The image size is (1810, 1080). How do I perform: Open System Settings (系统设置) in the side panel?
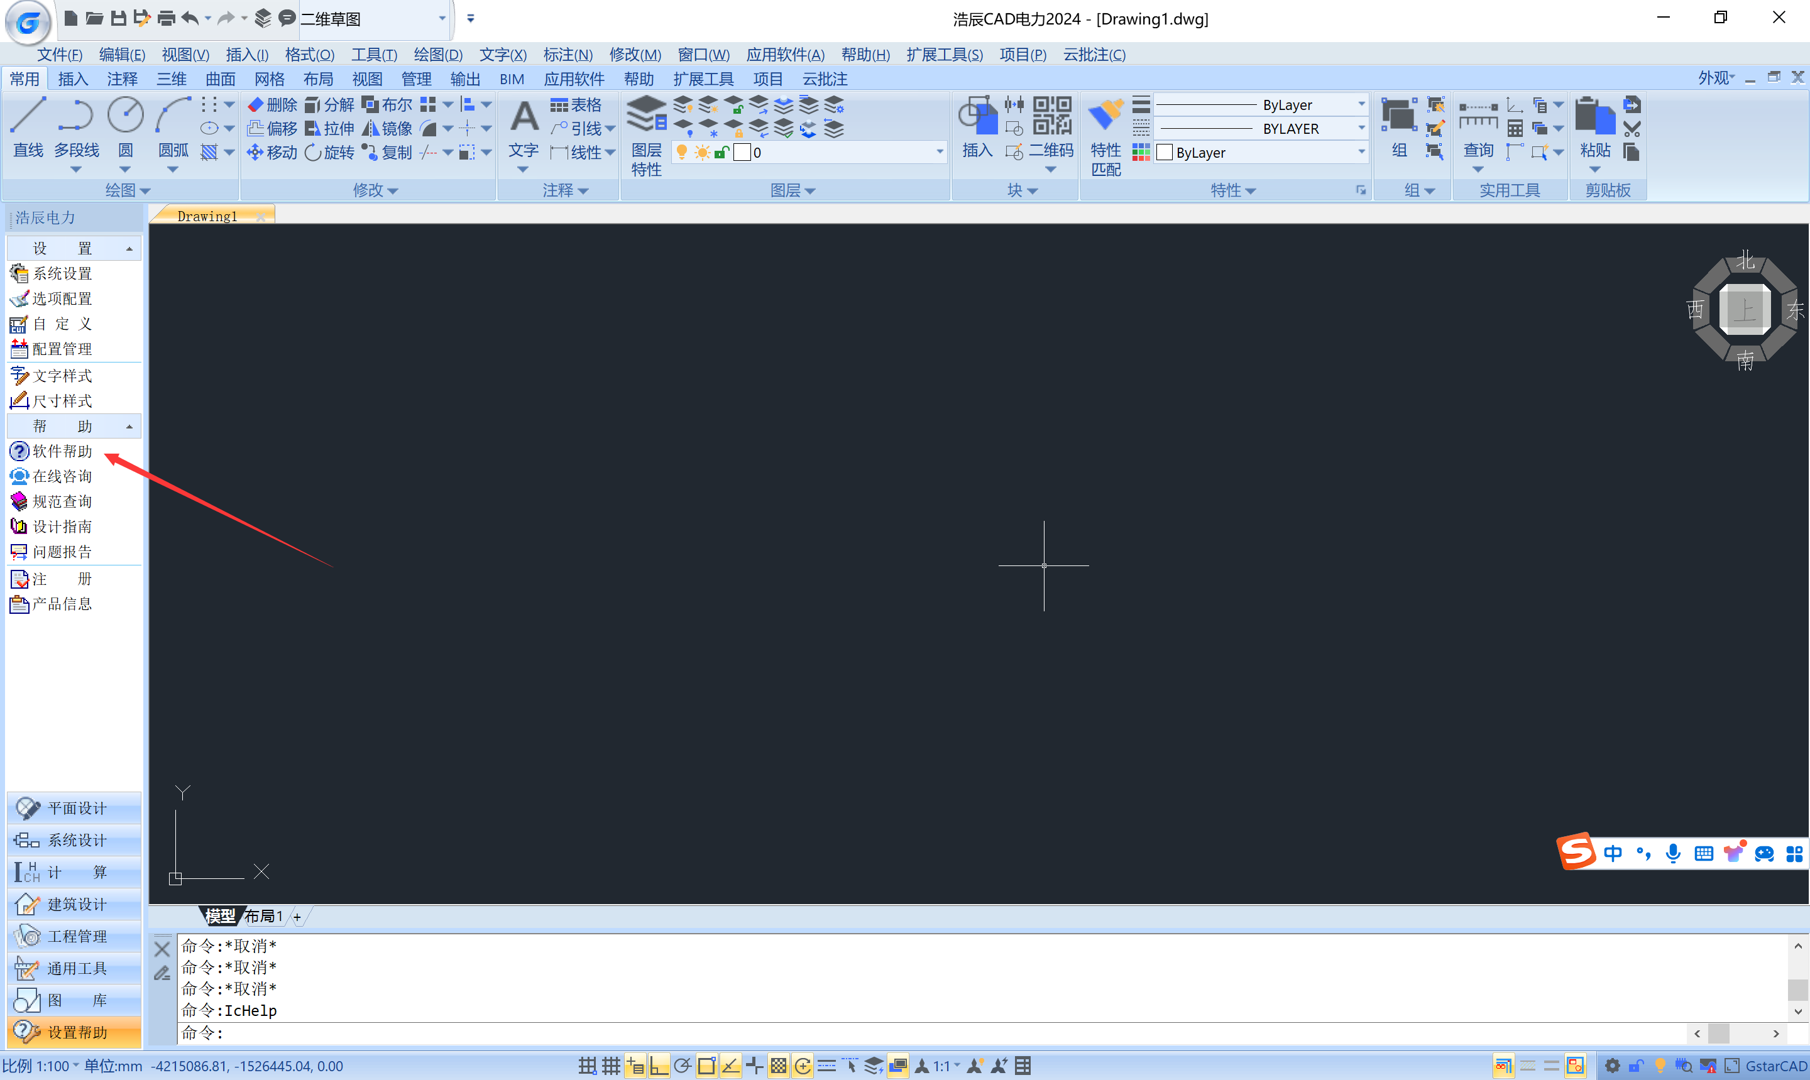62,274
